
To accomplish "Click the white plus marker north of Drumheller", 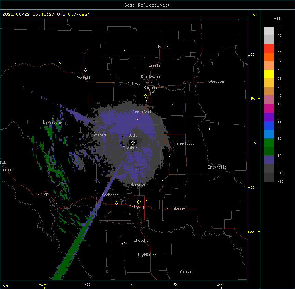I will [x=209, y=129].
